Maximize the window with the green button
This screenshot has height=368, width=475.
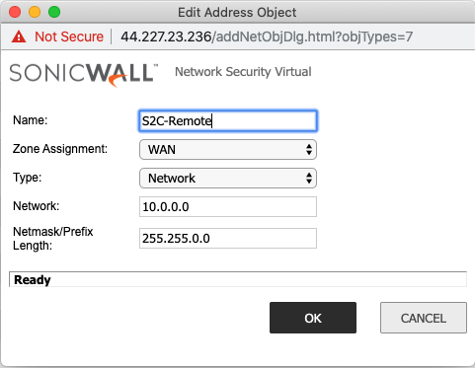tap(54, 12)
